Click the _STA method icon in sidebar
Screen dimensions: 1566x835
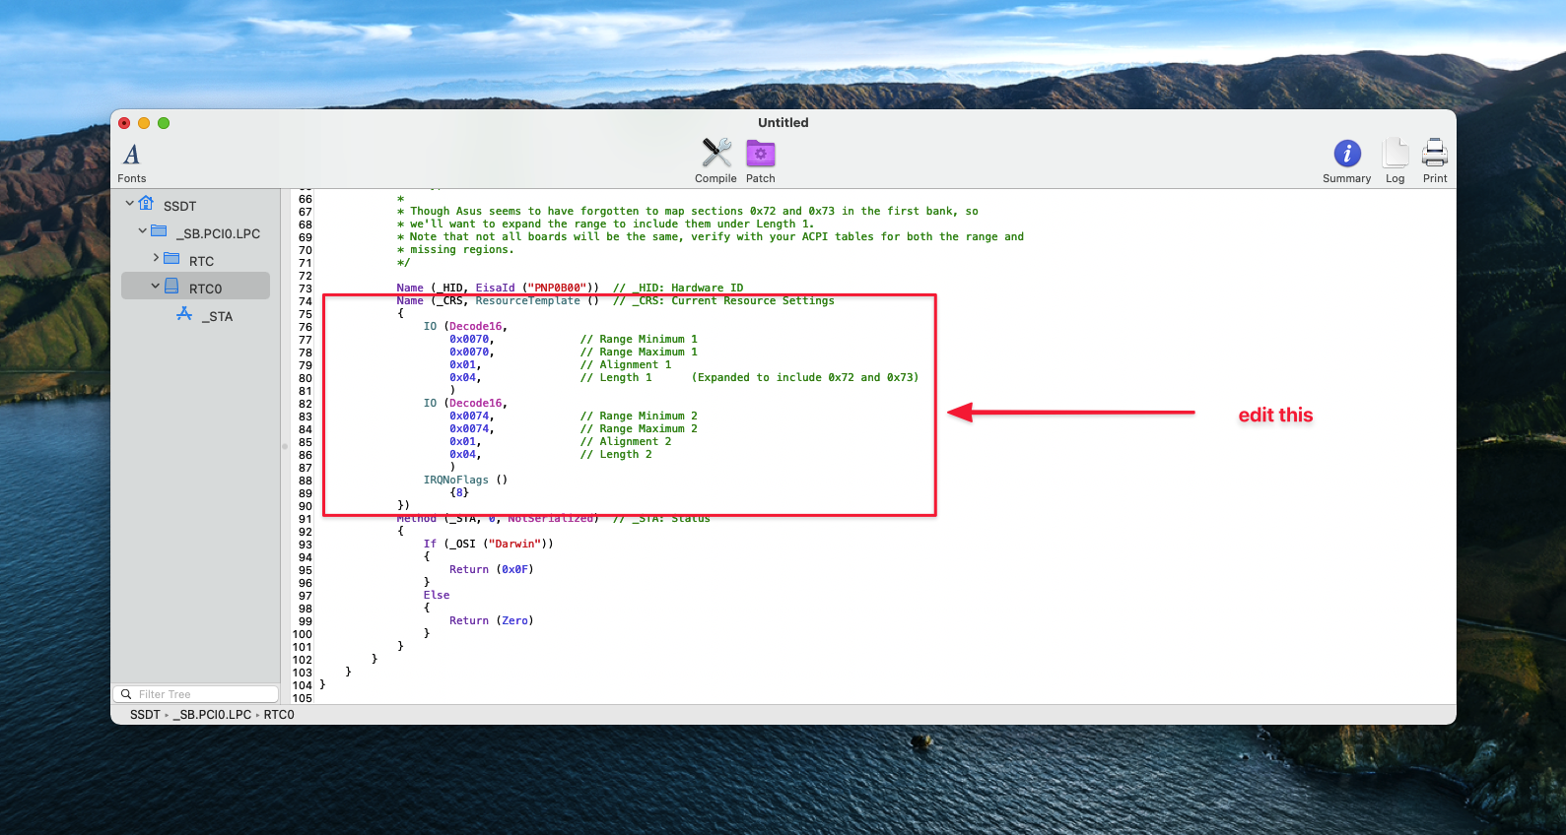pyautogui.click(x=184, y=314)
